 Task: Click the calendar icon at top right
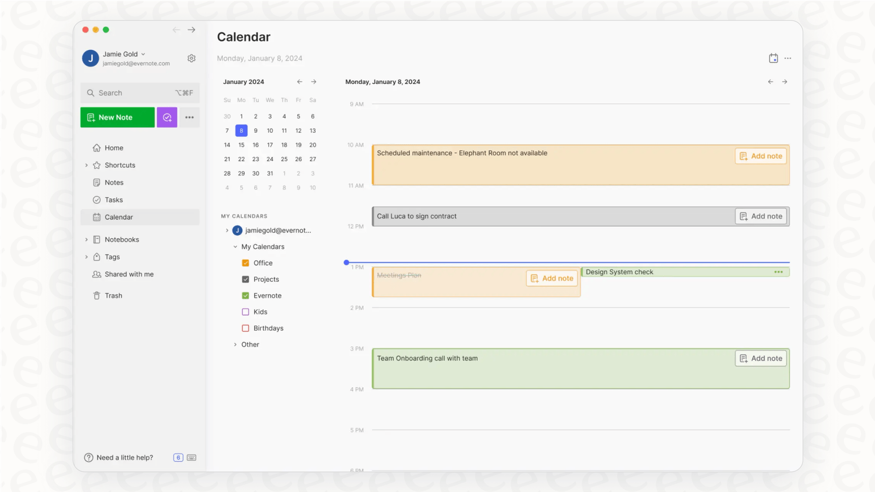[x=773, y=58]
